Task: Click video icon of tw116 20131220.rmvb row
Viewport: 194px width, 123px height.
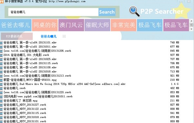Action: tap(1, 92)
